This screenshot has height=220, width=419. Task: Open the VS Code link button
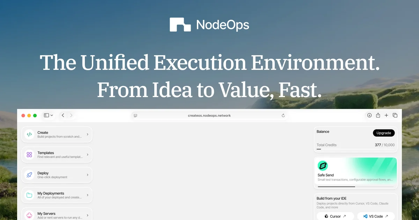click(376, 216)
